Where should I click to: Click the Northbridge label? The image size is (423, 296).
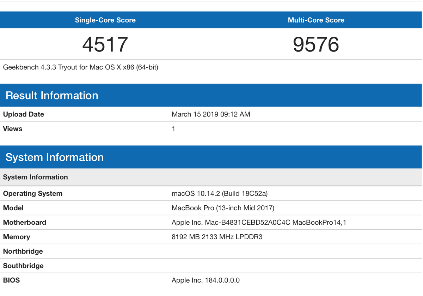pos(23,251)
